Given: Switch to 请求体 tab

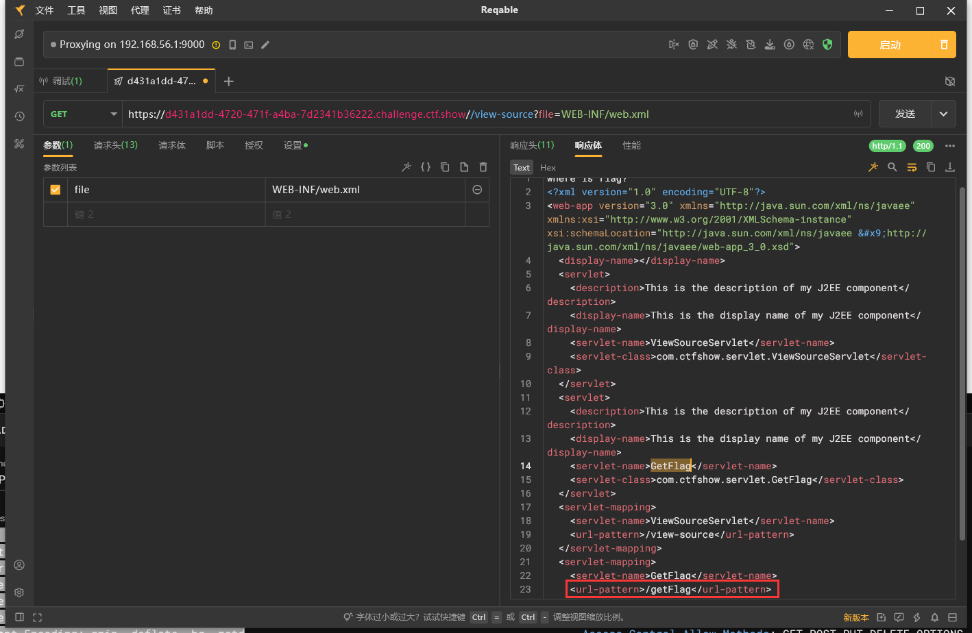Looking at the screenshot, I should (x=172, y=145).
